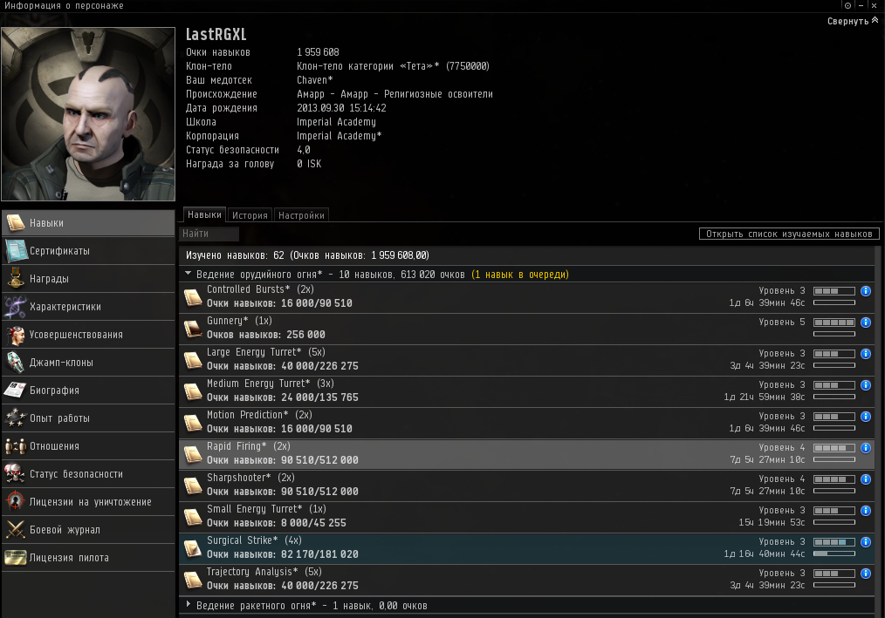Click Открыть список изучаемых навыков button
The width and height of the screenshot is (885, 618).
tap(789, 234)
